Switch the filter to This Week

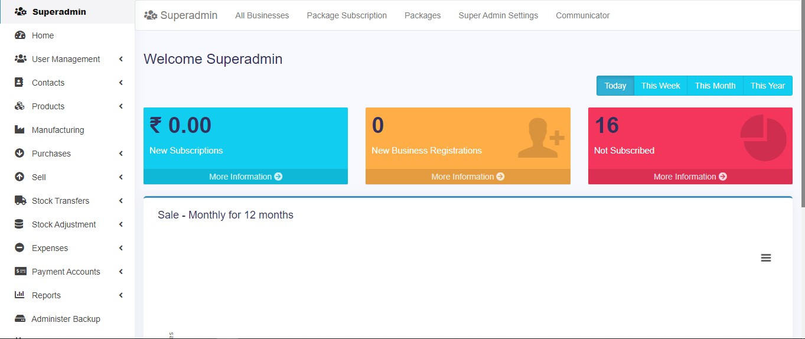[660, 86]
